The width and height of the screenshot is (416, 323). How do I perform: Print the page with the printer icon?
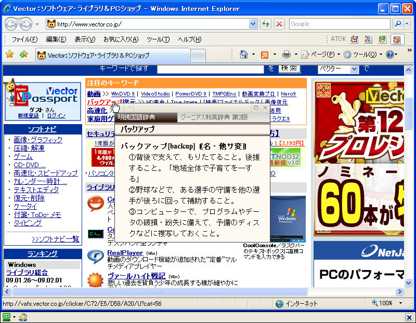(287, 55)
